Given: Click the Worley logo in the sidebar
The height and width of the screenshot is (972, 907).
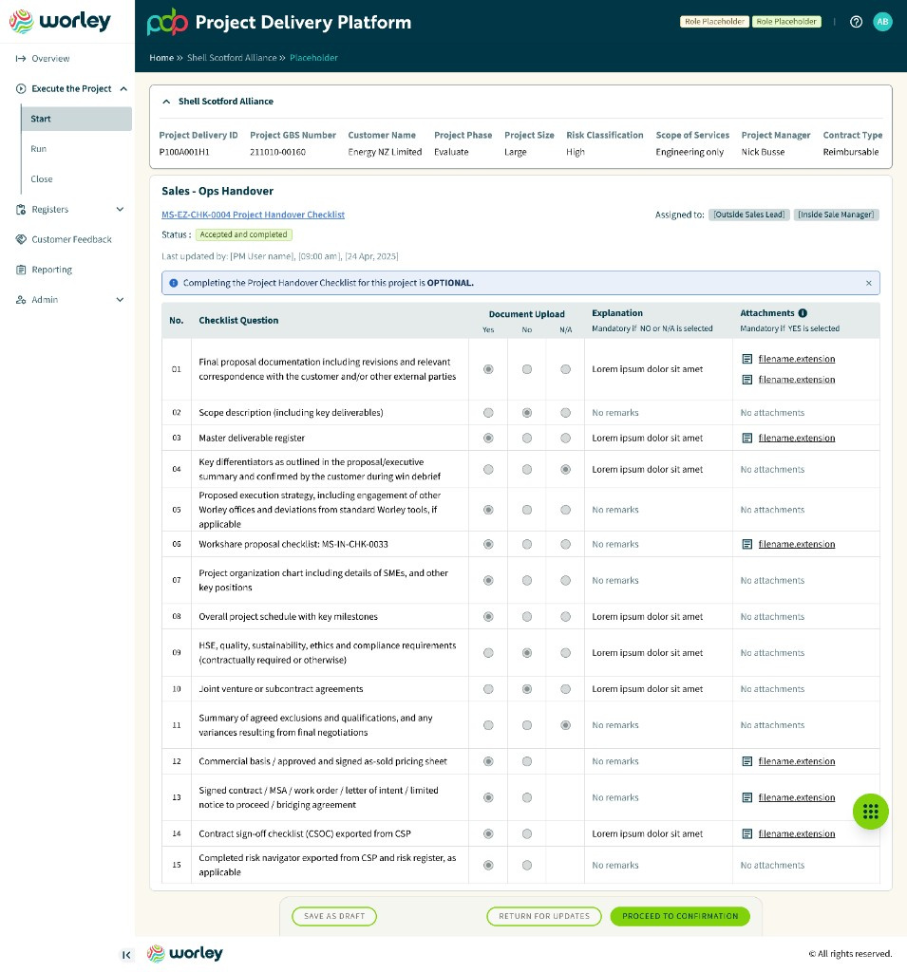Looking at the screenshot, I should pyautogui.click(x=60, y=21).
